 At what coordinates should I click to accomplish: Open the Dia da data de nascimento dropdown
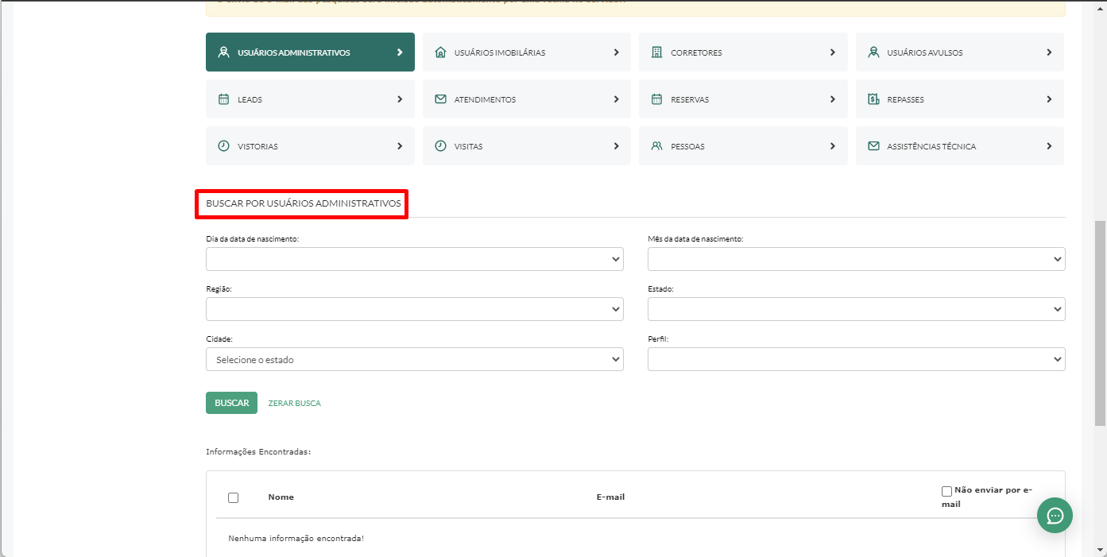point(414,259)
